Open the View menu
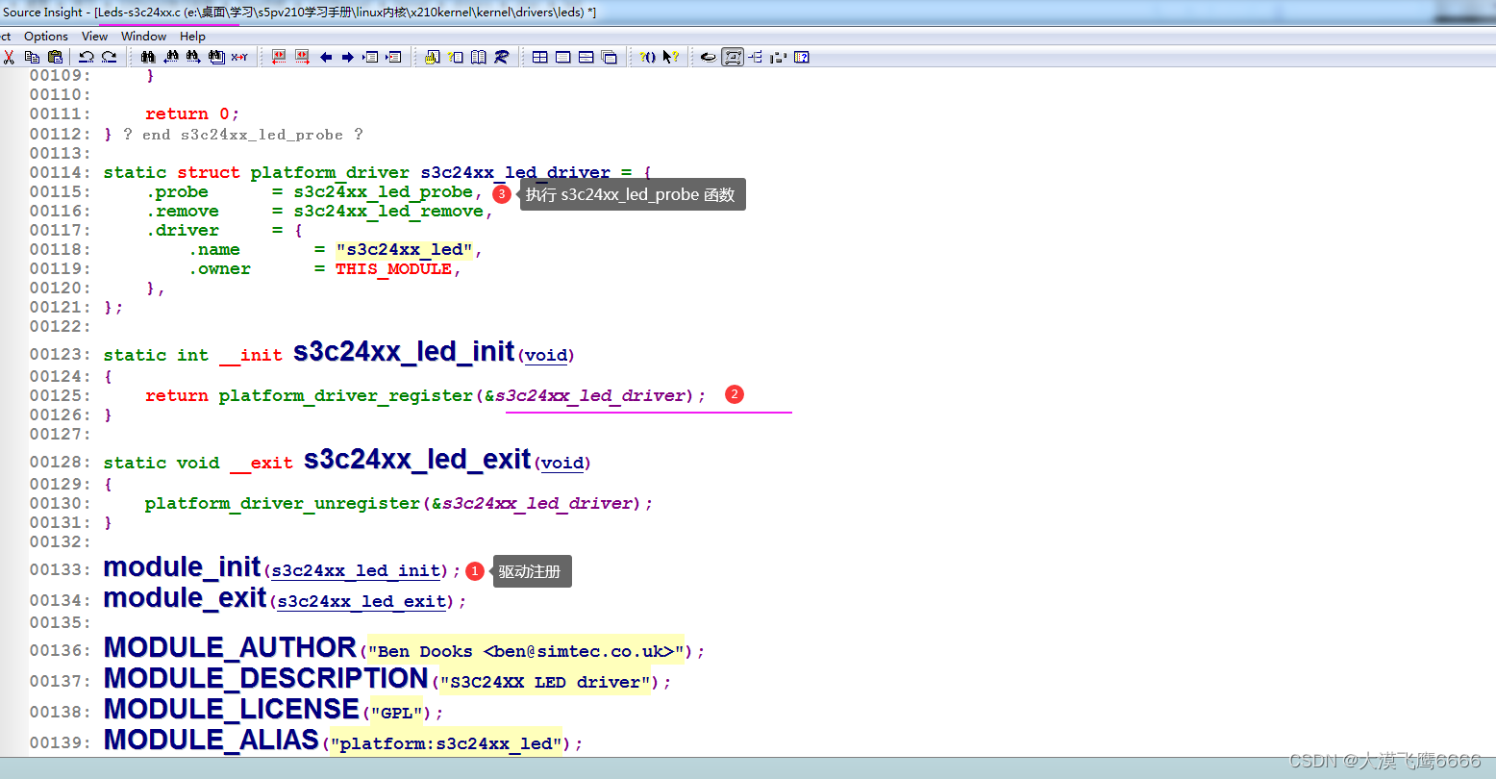Screen dimensions: 1496x779 94,36
